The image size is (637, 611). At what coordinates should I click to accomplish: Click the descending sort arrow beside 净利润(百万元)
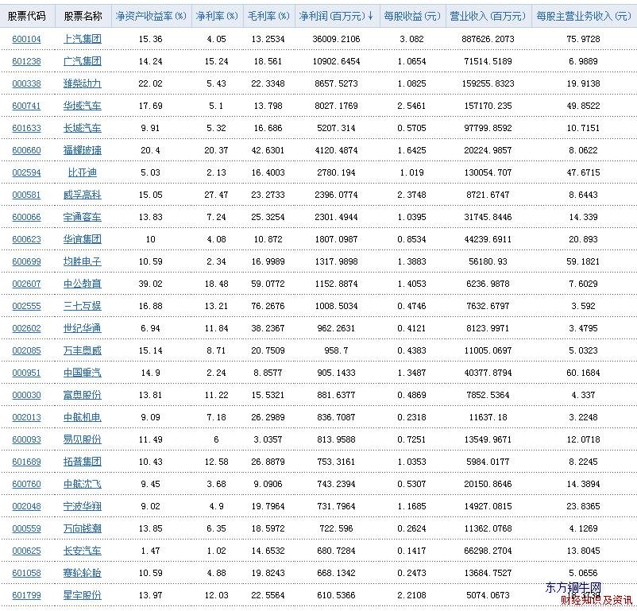370,16
